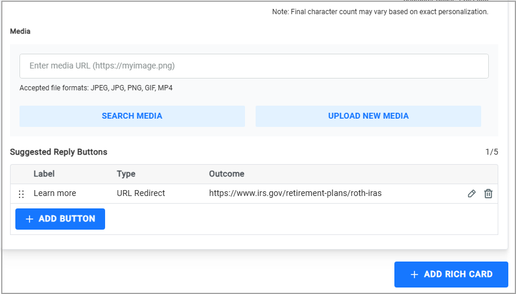The image size is (516, 294).
Task: Click UPLOAD NEW MEDIA
Action: coord(368,116)
